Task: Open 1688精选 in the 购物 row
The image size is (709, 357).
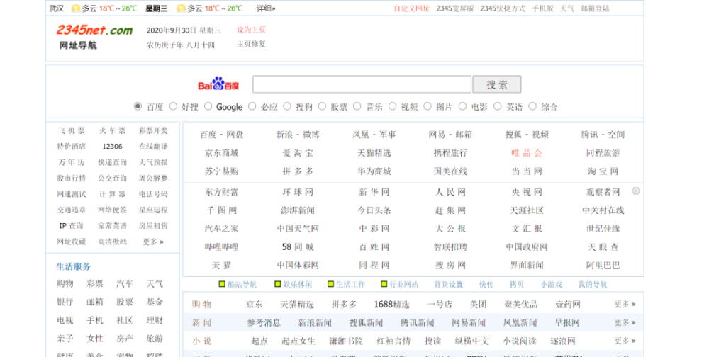Action: (x=391, y=305)
